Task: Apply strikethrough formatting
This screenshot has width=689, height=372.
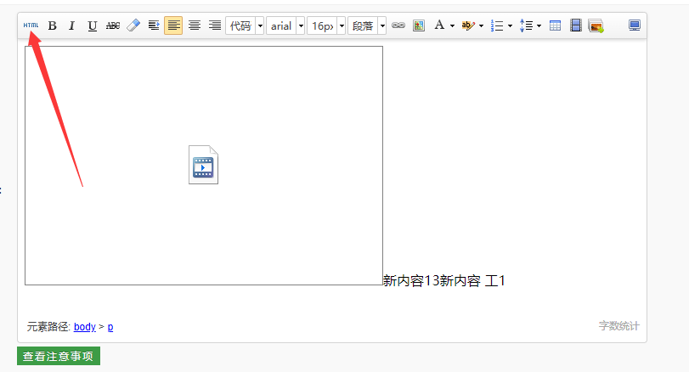Action: click(113, 26)
